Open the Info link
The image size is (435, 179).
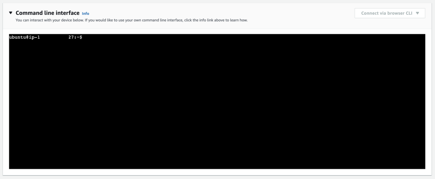[85, 13]
